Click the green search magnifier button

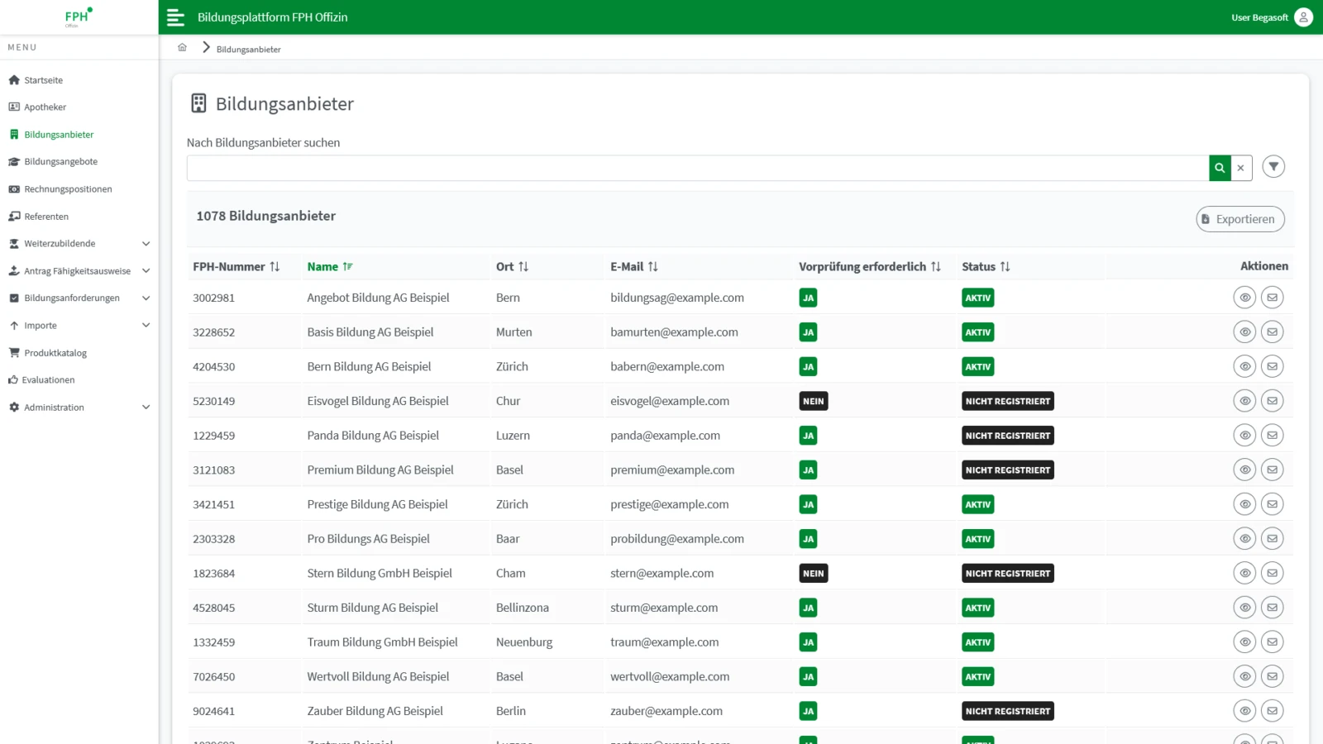click(1220, 168)
